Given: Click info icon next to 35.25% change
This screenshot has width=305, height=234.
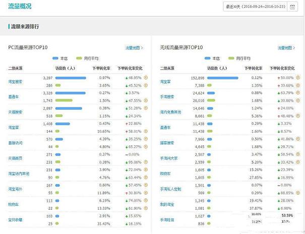Looking at the screenshot, I should tap(146, 139).
